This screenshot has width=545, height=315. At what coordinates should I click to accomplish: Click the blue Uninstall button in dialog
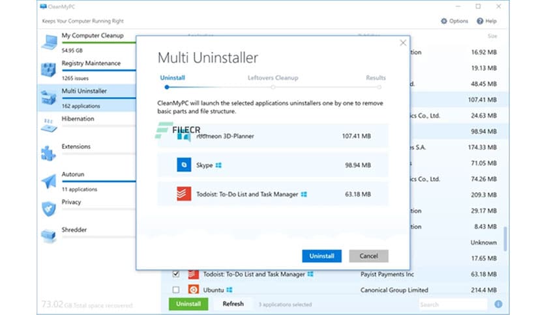(x=322, y=256)
